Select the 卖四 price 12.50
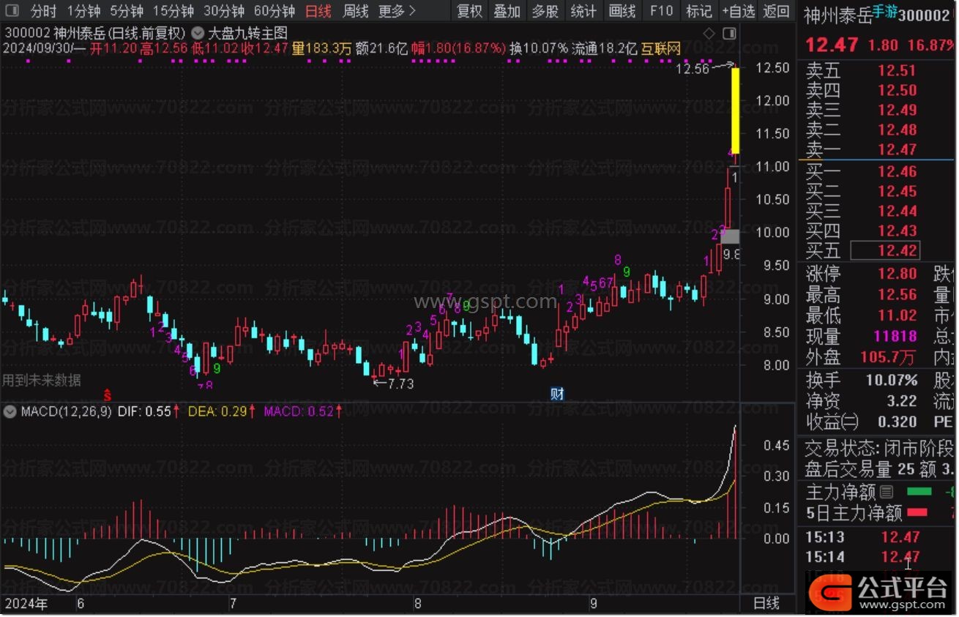 pyautogui.click(x=897, y=91)
